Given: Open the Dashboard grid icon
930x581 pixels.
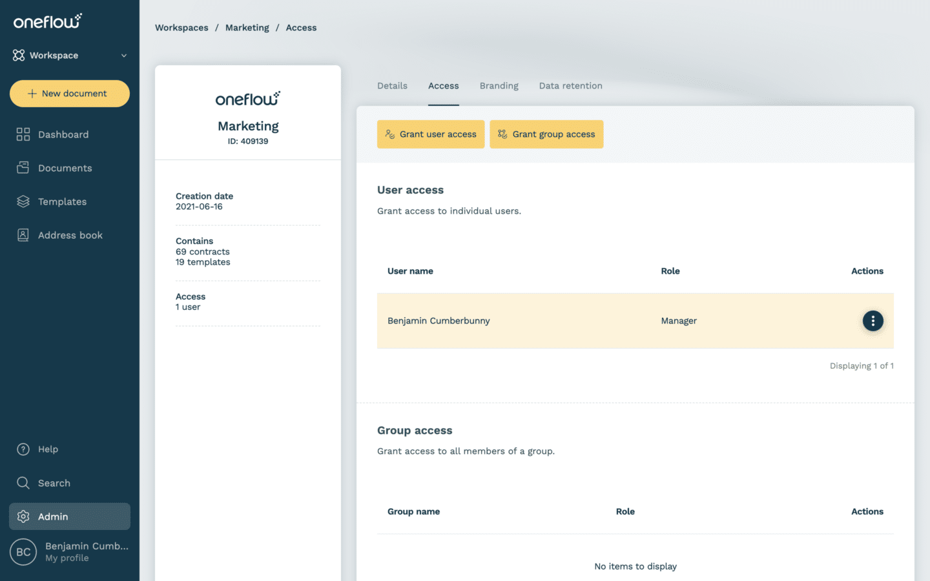Looking at the screenshot, I should [23, 134].
